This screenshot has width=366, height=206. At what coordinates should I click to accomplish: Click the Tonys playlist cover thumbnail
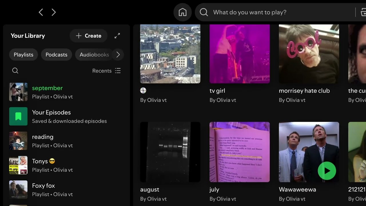[x=18, y=165]
